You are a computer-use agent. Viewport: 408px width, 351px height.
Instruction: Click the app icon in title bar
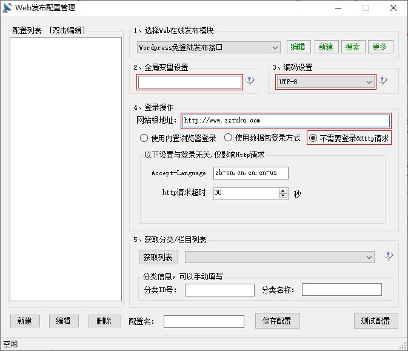pos(7,8)
